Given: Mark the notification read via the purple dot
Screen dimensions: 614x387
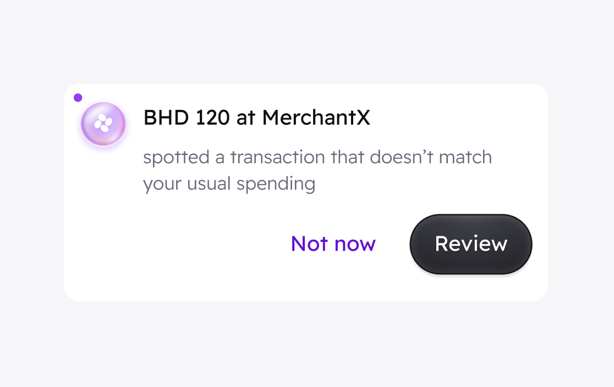Looking at the screenshot, I should pyautogui.click(x=78, y=97).
